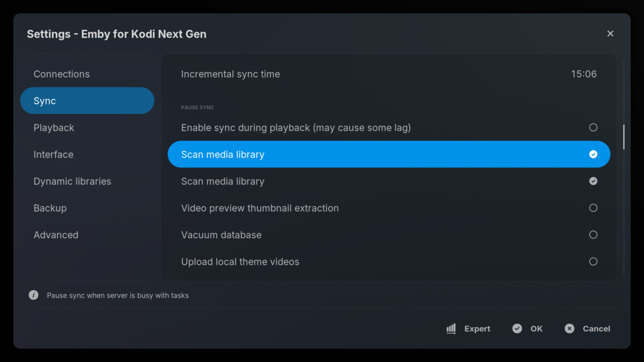Open the Advanced settings category
This screenshot has height=362, width=644.
[56, 235]
